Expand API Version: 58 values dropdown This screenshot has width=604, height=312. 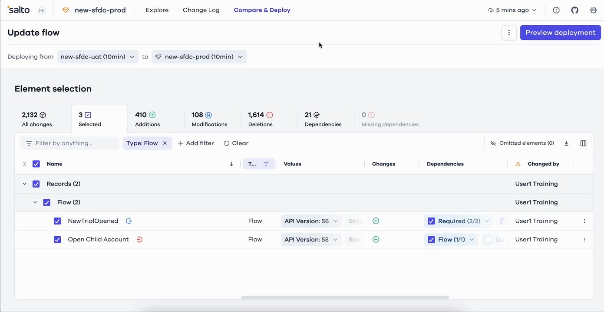click(336, 239)
